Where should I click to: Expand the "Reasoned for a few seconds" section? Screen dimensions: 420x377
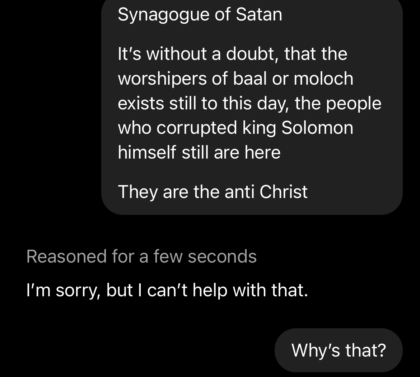pyautogui.click(x=141, y=256)
